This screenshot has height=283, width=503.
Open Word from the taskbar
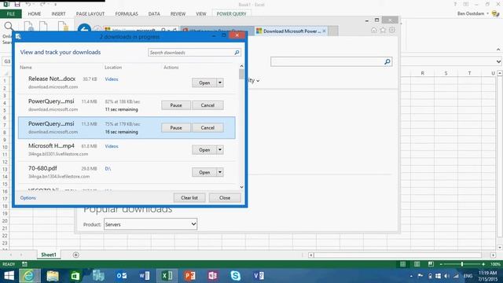pyautogui.click(x=145, y=276)
